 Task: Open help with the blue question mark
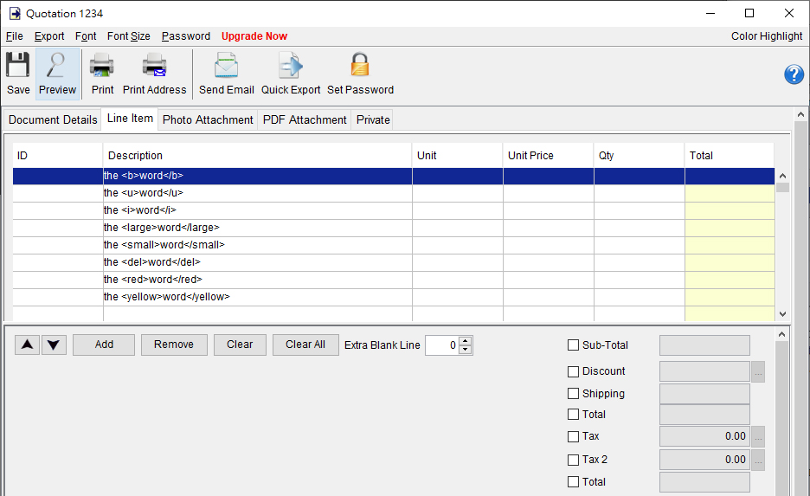point(794,74)
